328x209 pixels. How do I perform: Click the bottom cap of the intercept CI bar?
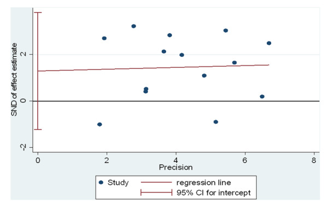click(38, 129)
